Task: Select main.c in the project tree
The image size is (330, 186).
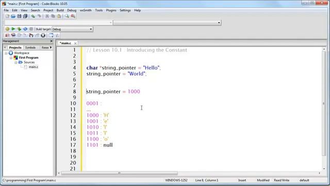Action: coord(34,67)
